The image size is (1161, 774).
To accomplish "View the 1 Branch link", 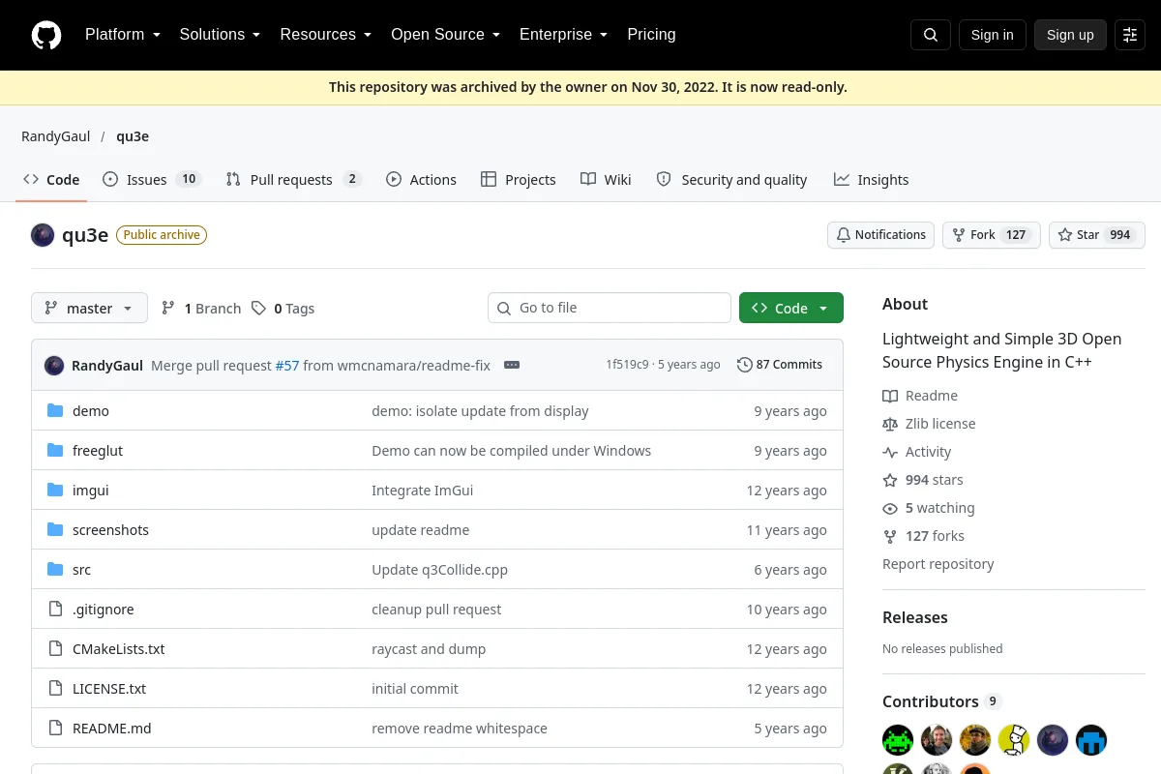I will pyautogui.click(x=200, y=308).
